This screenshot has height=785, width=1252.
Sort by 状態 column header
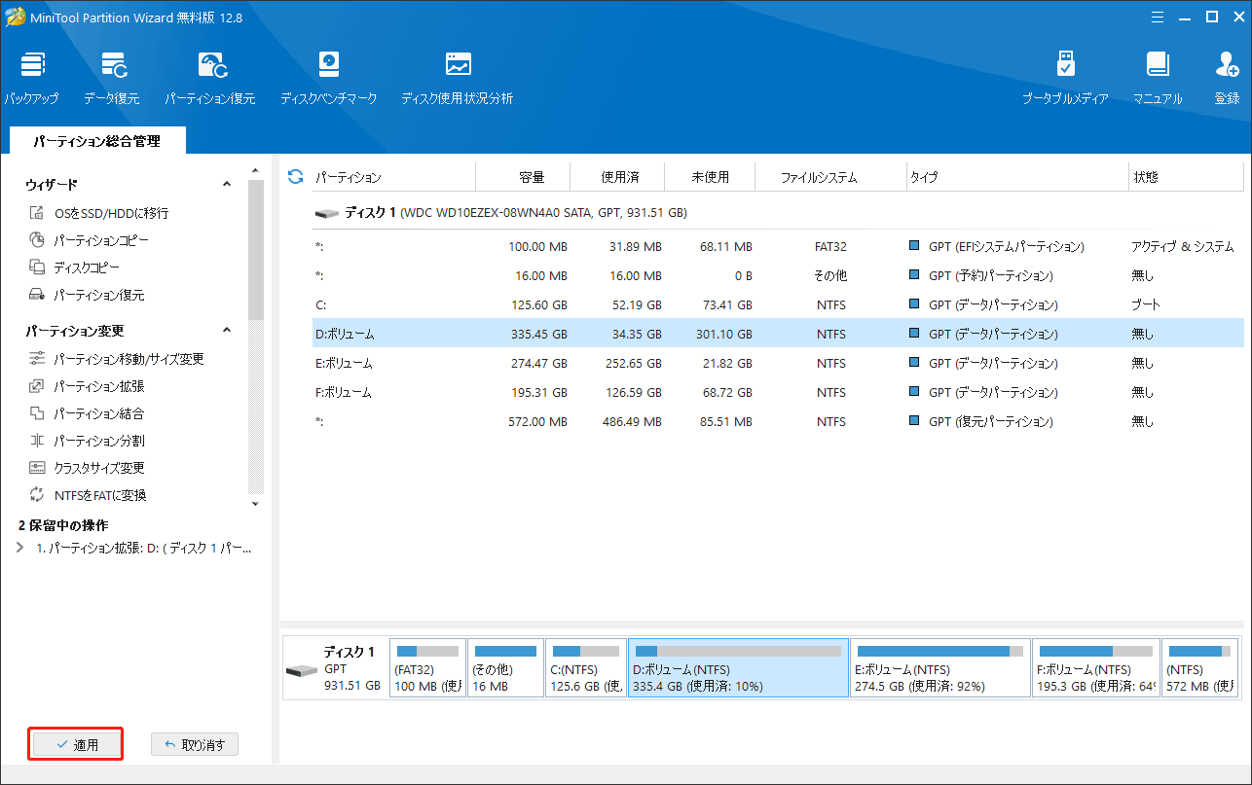1186,177
